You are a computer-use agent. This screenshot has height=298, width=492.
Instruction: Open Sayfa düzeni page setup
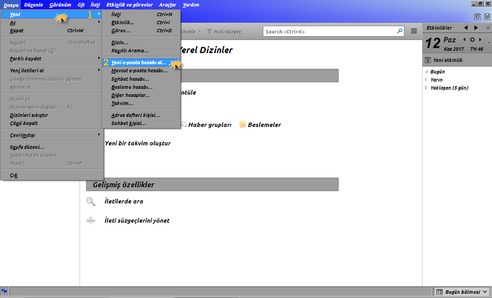click(52, 147)
